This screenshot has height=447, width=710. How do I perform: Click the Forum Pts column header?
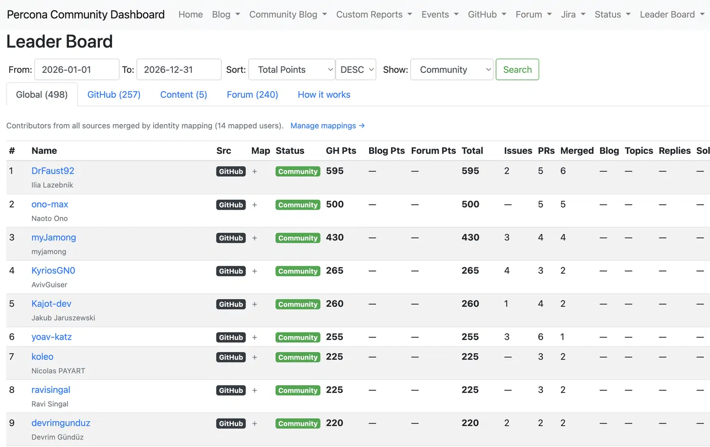tap(433, 151)
